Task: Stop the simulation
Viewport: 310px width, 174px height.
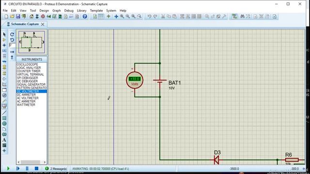Action: pos(36,169)
